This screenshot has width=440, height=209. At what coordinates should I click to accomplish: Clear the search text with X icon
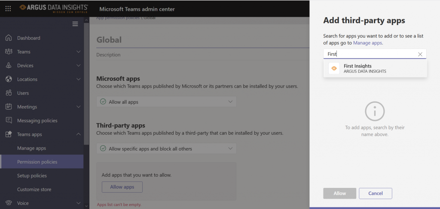click(x=420, y=54)
